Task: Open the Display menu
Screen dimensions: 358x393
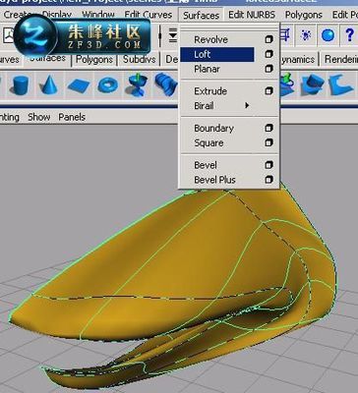Action: point(57,15)
